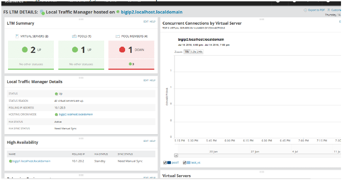Image resolution: width=345 pixels, height=180 pixels.
Task: Uncheck test_vs series checkbox
Action: 184,163
